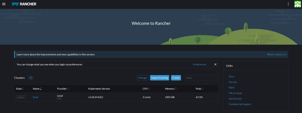Screen dimensions: 302x113
Task: Click the Create cluster button
Action: 176,78
